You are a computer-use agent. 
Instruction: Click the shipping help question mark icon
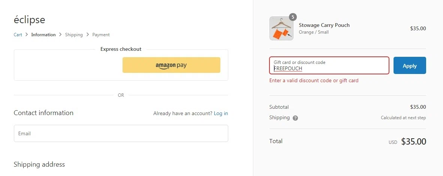[x=295, y=118]
